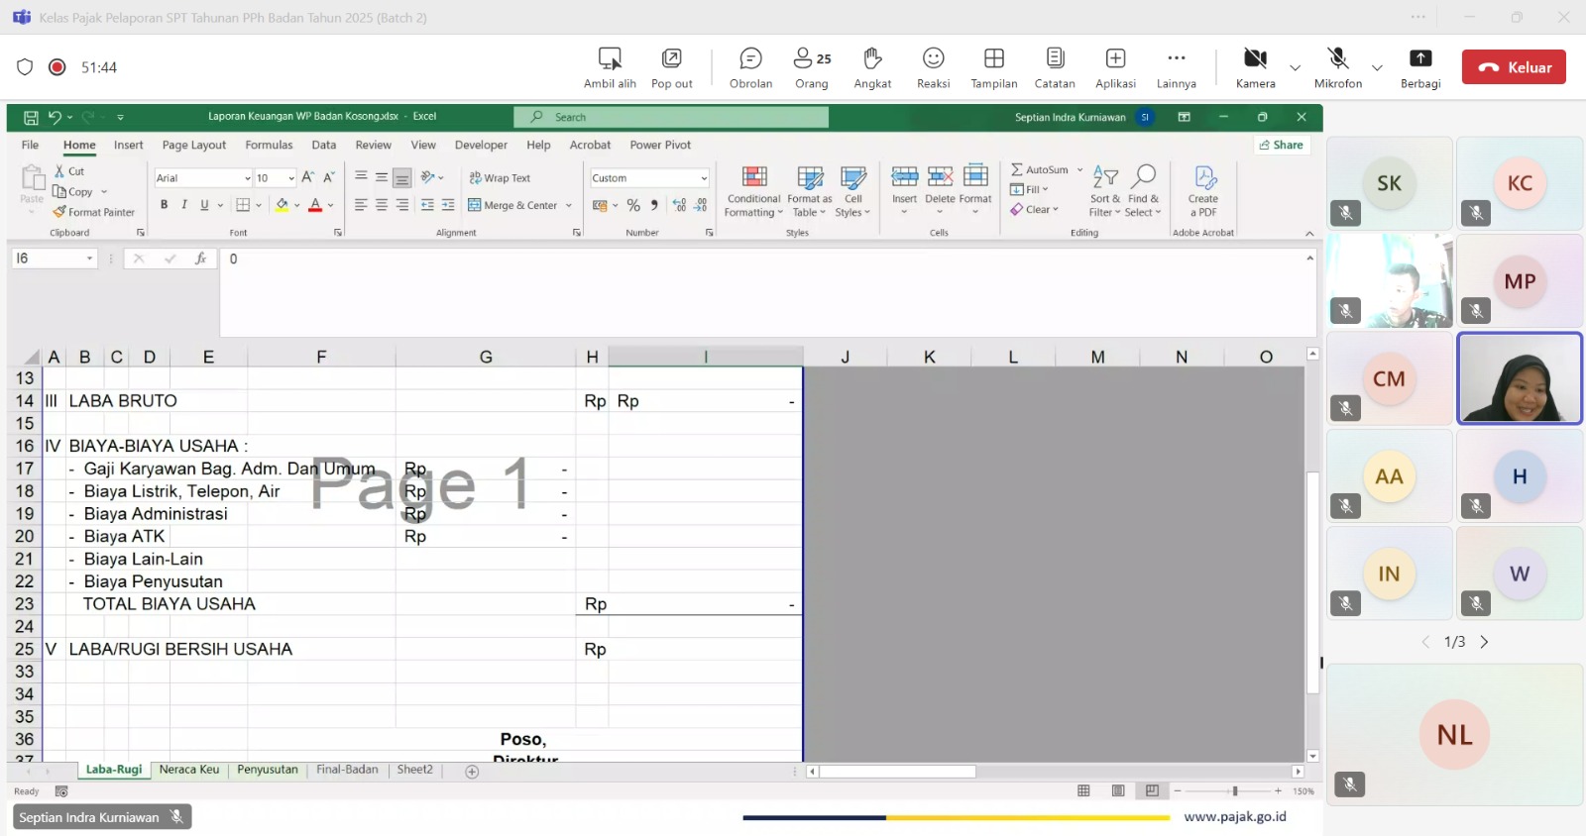Screen dimensions: 1586x836
Task: Show the Orang participants list
Action: (x=812, y=67)
